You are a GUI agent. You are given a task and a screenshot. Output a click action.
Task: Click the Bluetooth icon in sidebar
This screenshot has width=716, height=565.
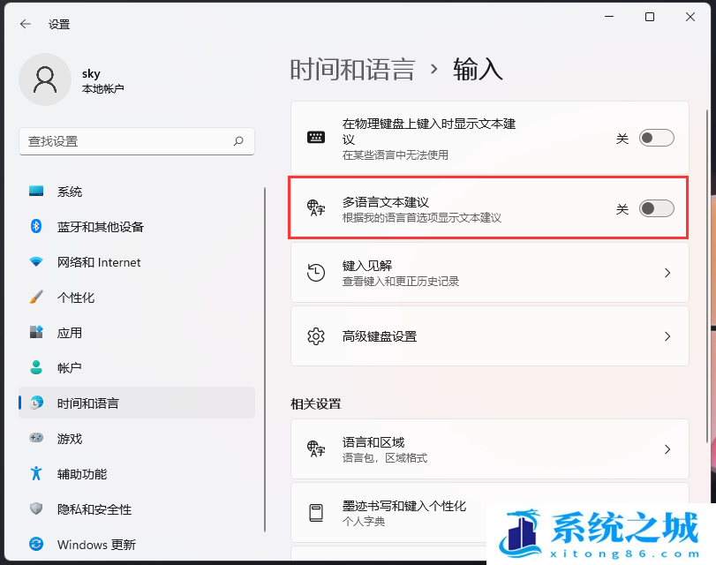[36, 226]
